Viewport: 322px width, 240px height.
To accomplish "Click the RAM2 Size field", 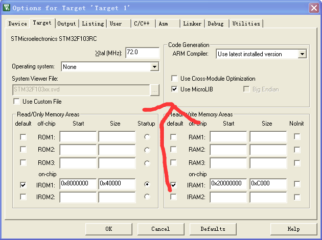I will tap(268, 150).
